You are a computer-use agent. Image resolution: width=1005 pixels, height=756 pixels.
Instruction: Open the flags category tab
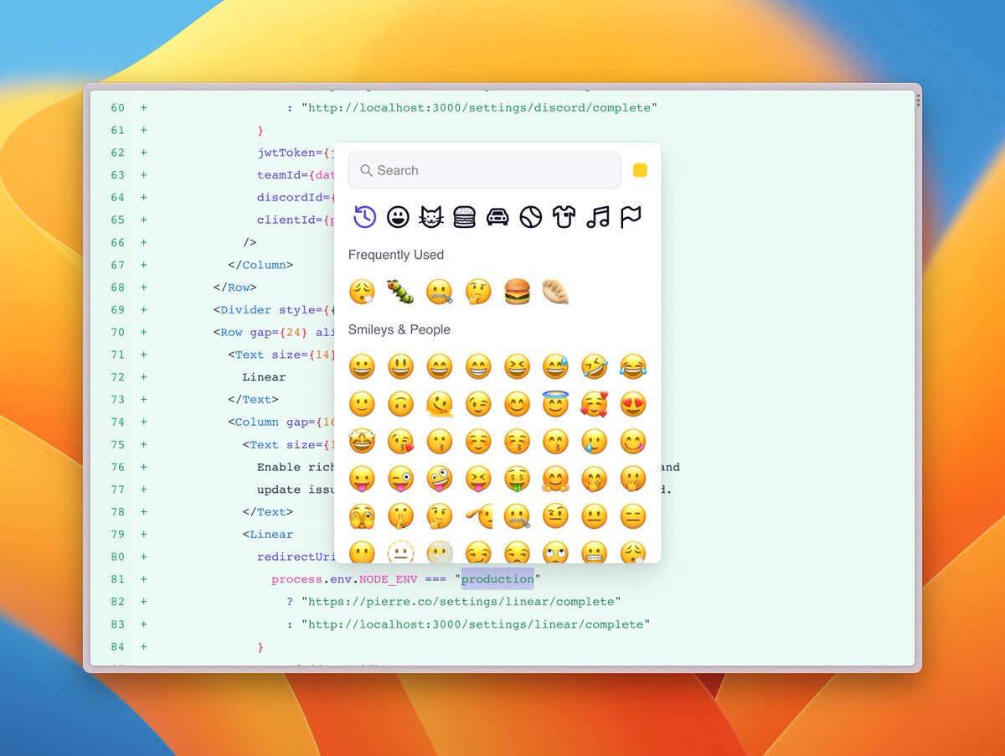(631, 218)
